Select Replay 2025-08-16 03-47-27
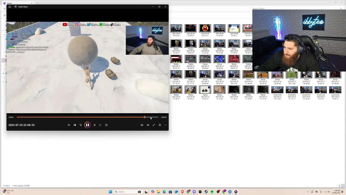 pos(219,77)
